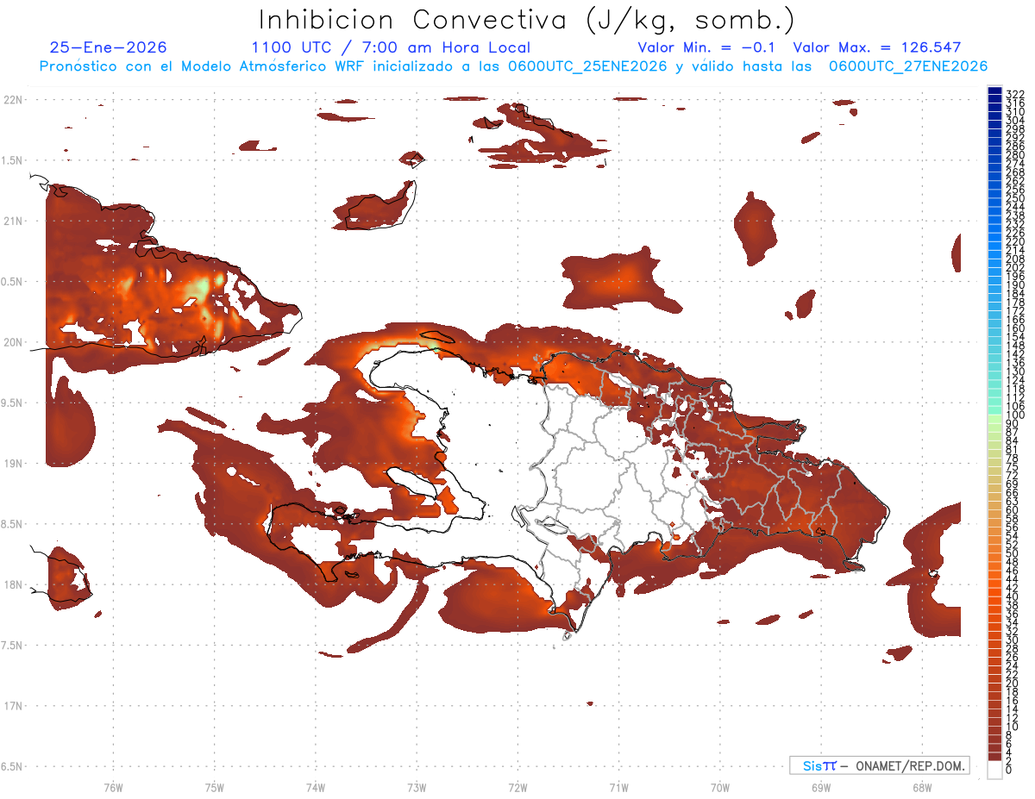Click the date '25-Ene-2026'
This screenshot has width=1035, height=799.
coord(108,47)
